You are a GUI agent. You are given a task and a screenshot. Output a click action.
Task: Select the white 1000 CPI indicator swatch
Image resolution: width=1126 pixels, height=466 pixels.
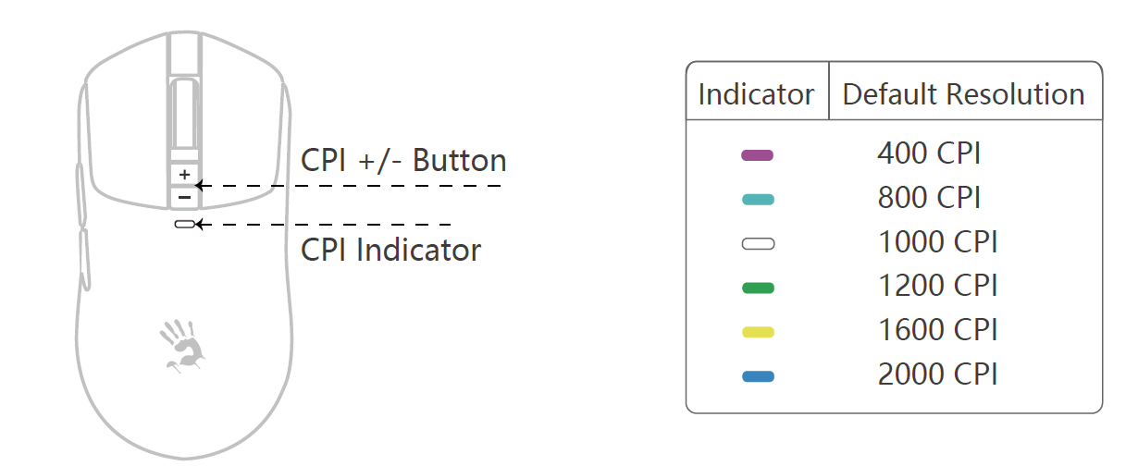click(758, 244)
